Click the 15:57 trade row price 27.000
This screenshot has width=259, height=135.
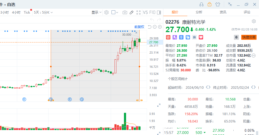[x=183, y=133]
